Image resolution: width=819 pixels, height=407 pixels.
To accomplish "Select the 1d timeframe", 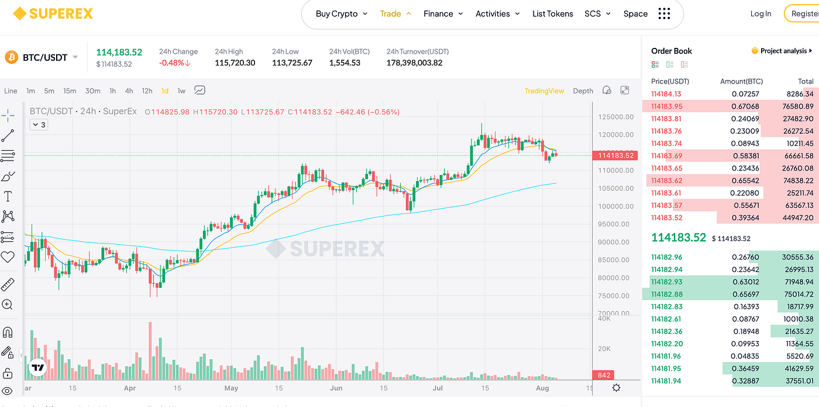I will 165,91.
